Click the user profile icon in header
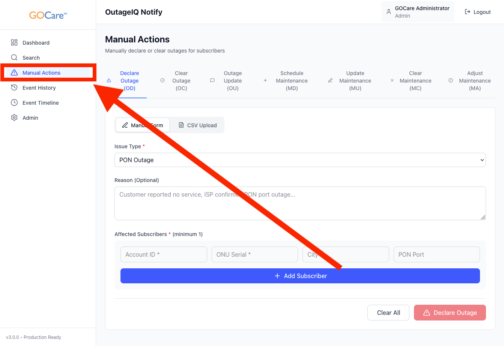 tap(389, 12)
